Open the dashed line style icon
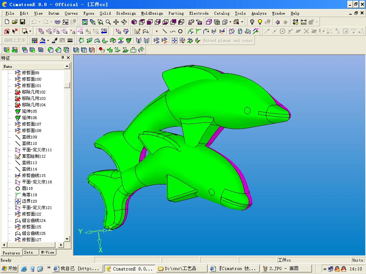366x274 pixels. (62, 40)
